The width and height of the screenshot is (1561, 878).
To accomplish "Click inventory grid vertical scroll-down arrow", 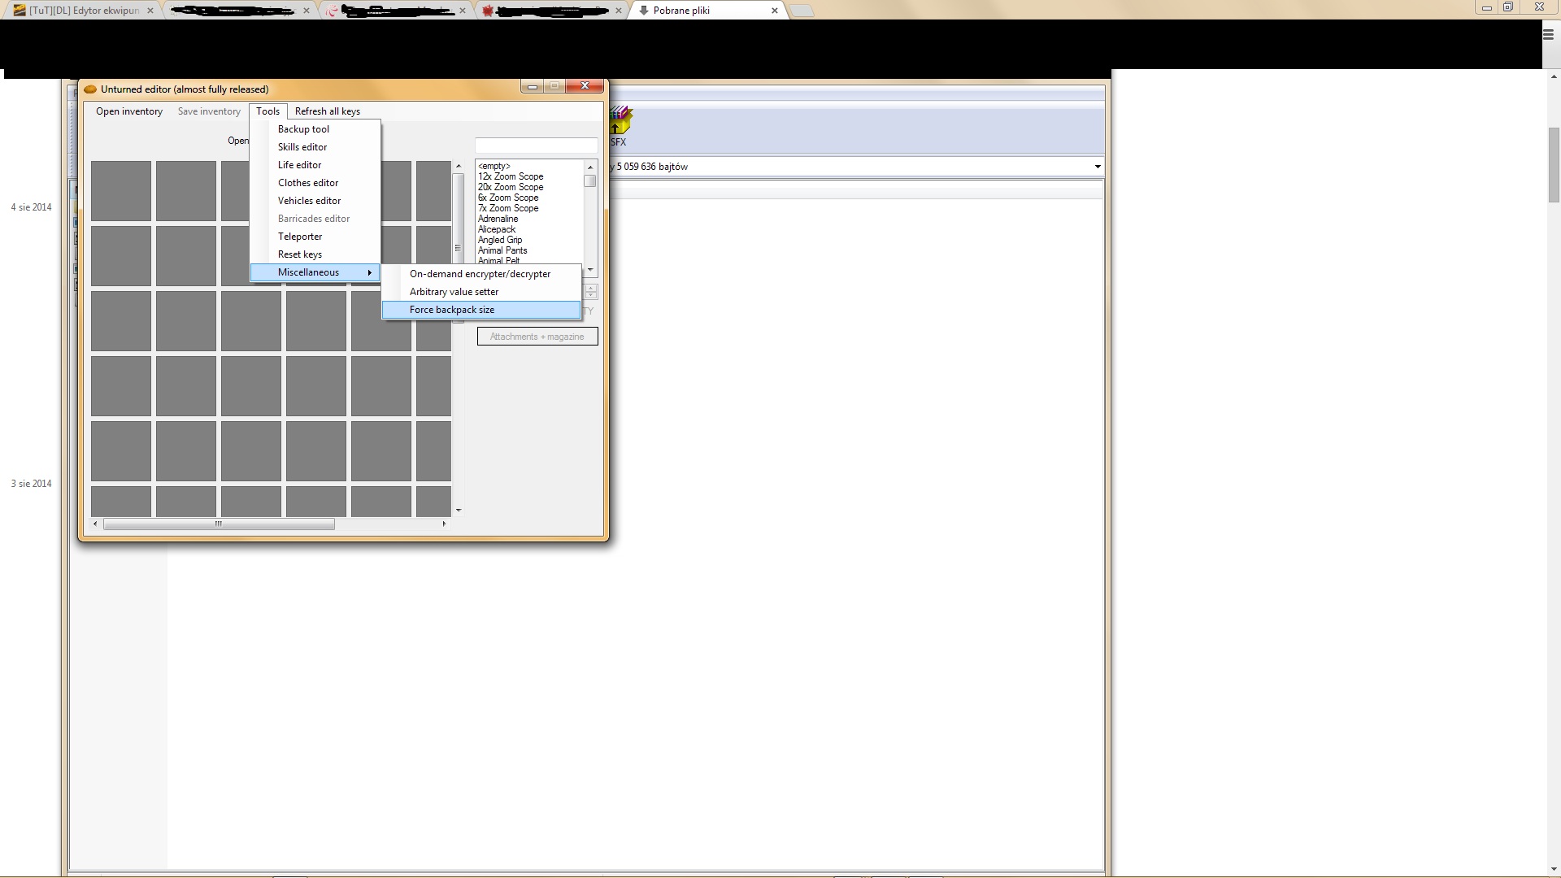I will coord(459,511).
